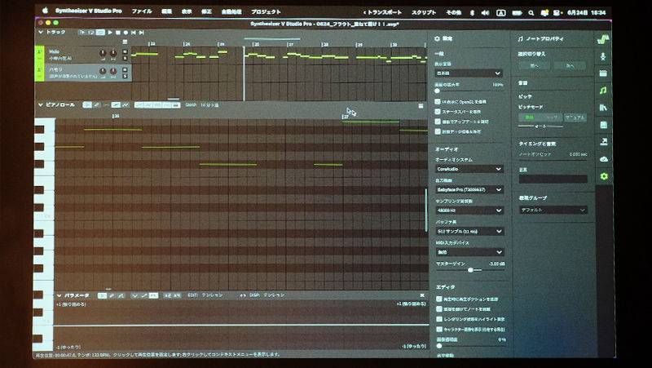This screenshot has width=652, height=368.
Task: Open the Settings gear panel in sidebar
Action: coord(603,176)
